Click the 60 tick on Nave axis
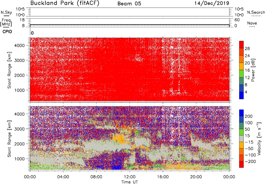Screen dimensions: 265x184 click(x=237, y=20)
